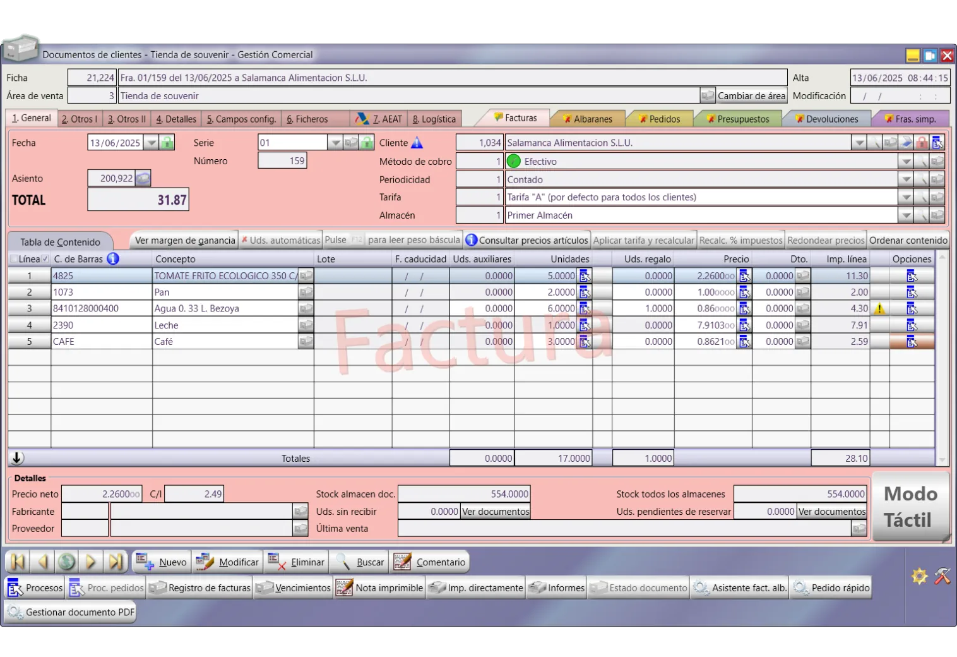This screenshot has width=957, height=657.
Task: Click the Modo Táctil button
Action: coord(910,507)
